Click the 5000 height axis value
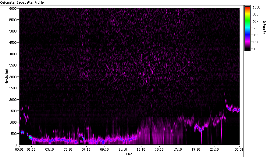Screen dimensions: 267x157 tap(13, 31)
